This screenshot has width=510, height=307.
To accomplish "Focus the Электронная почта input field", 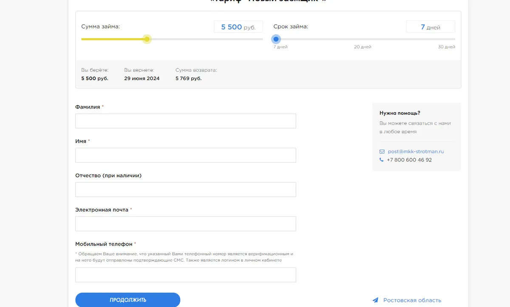I will [x=186, y=223].
